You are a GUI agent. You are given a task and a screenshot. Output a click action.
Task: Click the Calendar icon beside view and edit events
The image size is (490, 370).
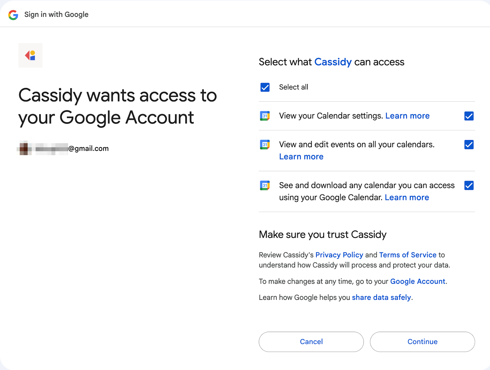pyautogui.click(x=265, y=144)
